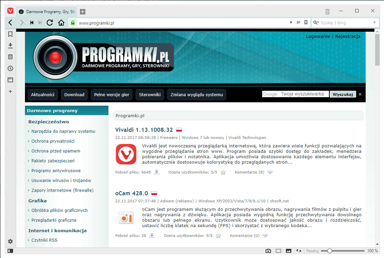Viewport: 384px width, 258px height.
Task: Expand the search engine dropdown arrow
Action: click(x=374, y=23)
